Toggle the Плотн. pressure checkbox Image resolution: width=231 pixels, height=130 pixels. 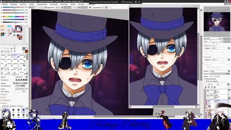coord(10,106)
